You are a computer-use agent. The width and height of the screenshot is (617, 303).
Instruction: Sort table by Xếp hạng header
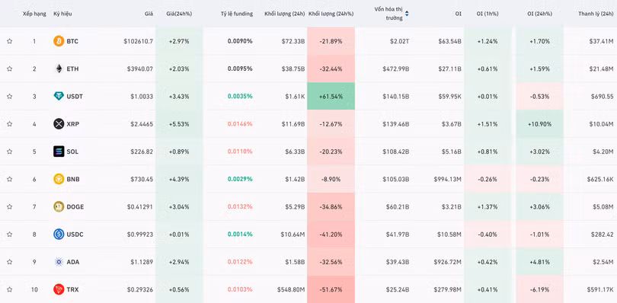(x=34, y=14)
